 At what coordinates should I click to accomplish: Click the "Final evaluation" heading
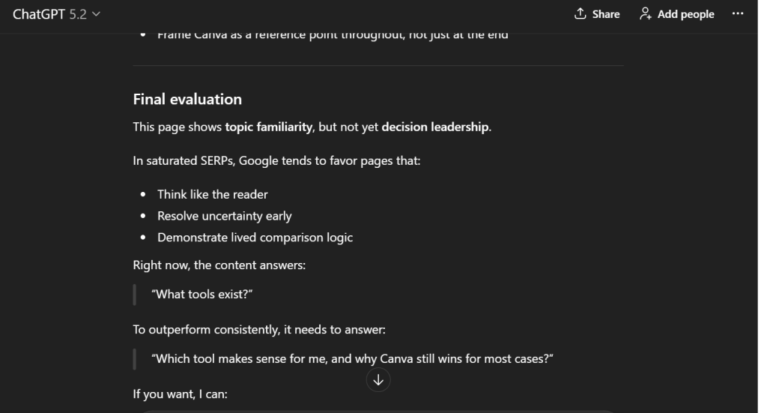[x=187, y=99]
